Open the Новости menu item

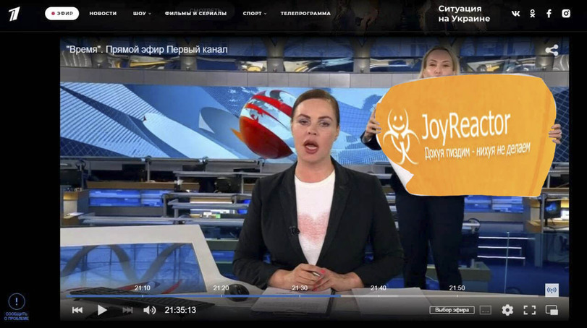click(x=103, y=13)
